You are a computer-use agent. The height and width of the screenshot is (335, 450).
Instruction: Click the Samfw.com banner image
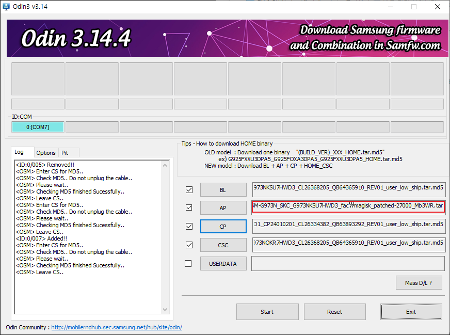coord(227,38)
